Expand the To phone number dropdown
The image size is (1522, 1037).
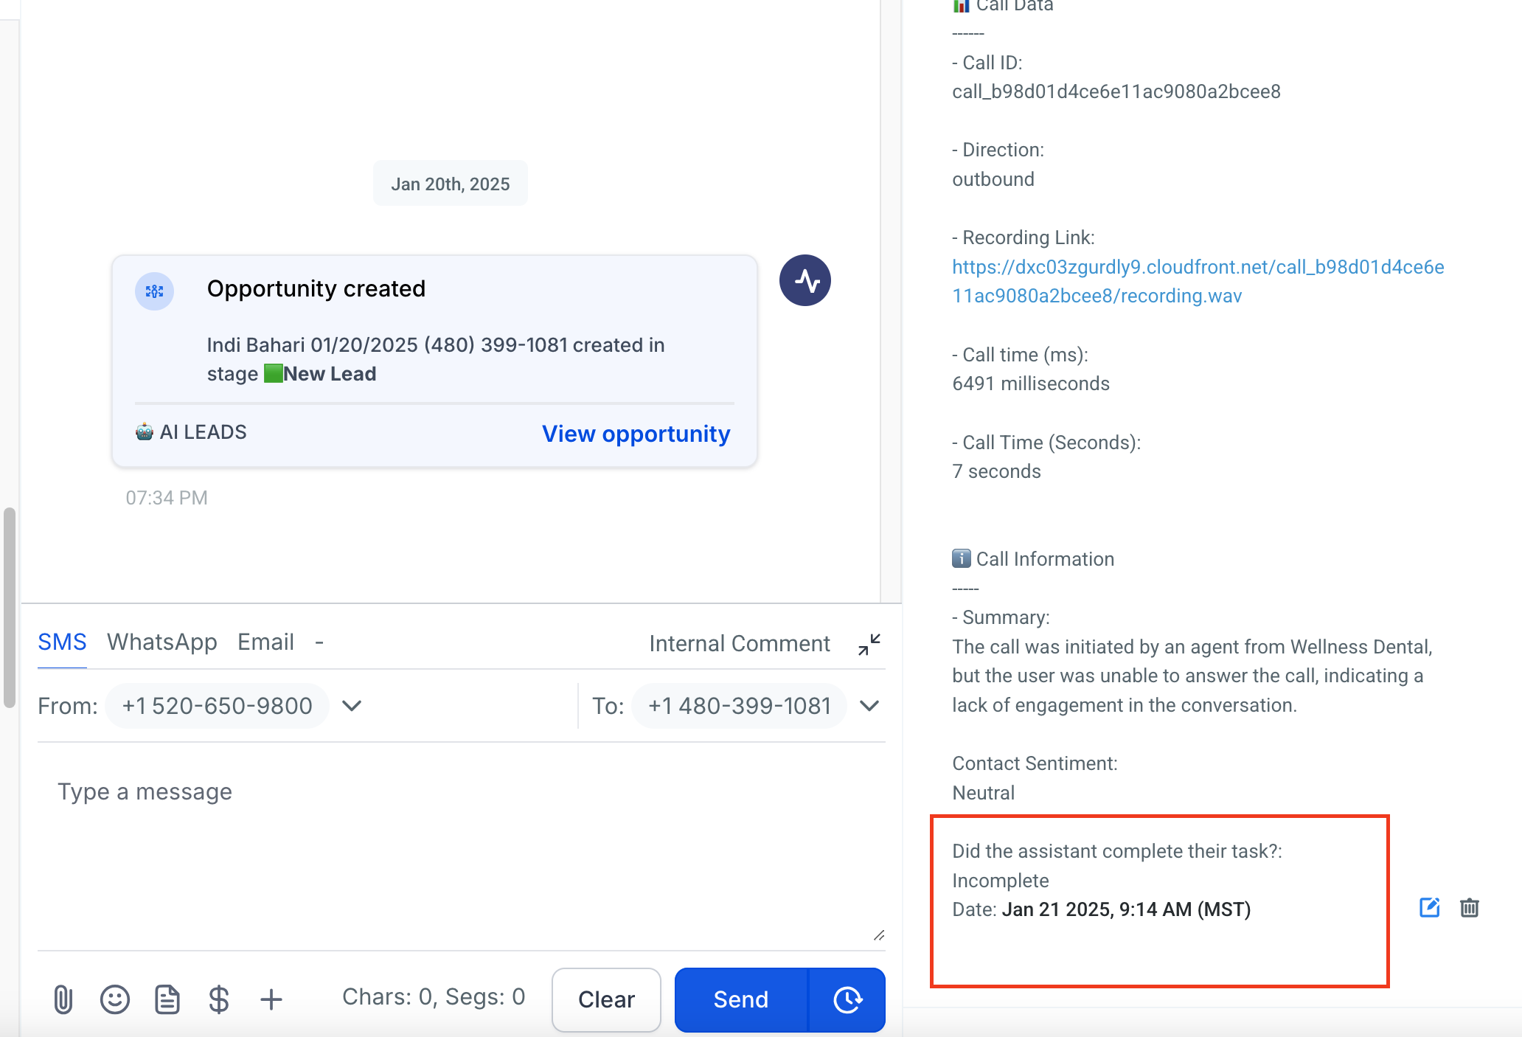pyautogui.click(x=869, y=706)
